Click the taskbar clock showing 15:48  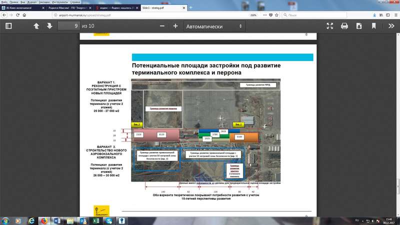pos(389,221)
